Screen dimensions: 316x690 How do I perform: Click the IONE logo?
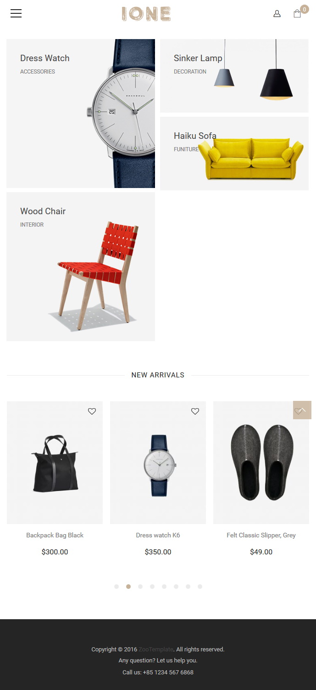point(146,14)
